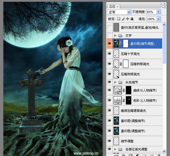Viewport: 170px width, 156px height.
Task: Select the 盖印层(细节调整) layer name
Action: pyautogui.click(x=142, y=44)
